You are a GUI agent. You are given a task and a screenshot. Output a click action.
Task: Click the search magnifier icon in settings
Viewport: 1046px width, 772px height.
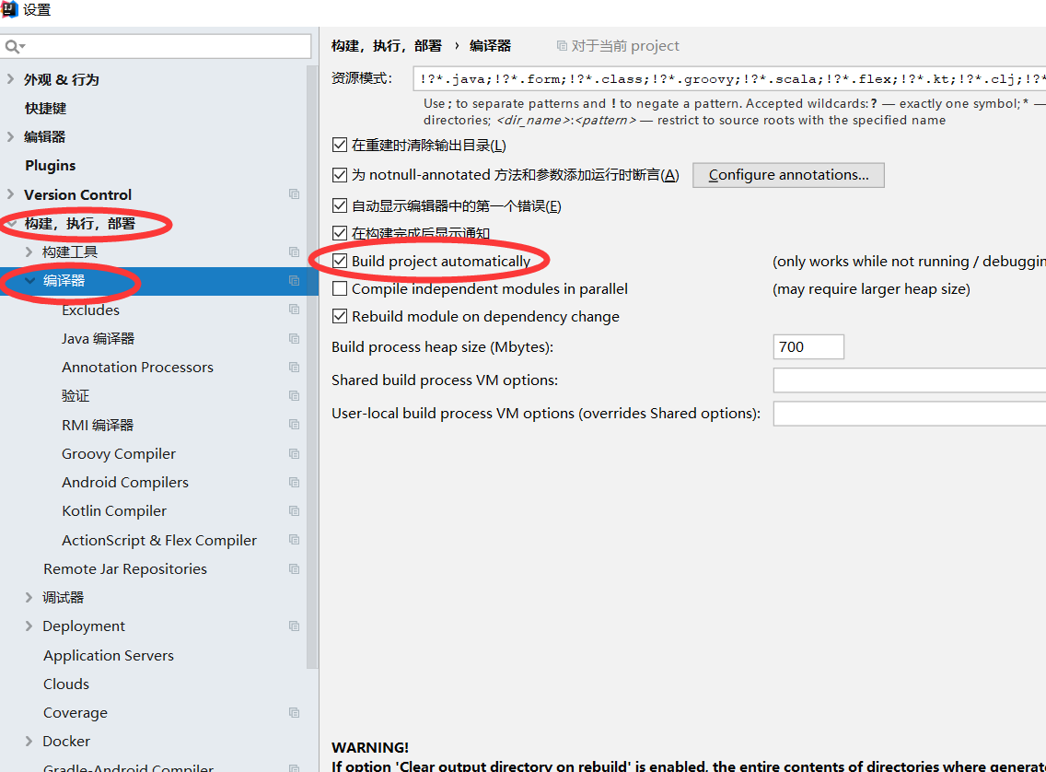[14, 47]
